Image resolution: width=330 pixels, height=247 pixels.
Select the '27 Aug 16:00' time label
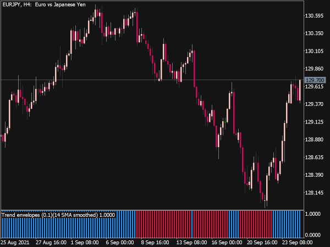pos(51,243)
